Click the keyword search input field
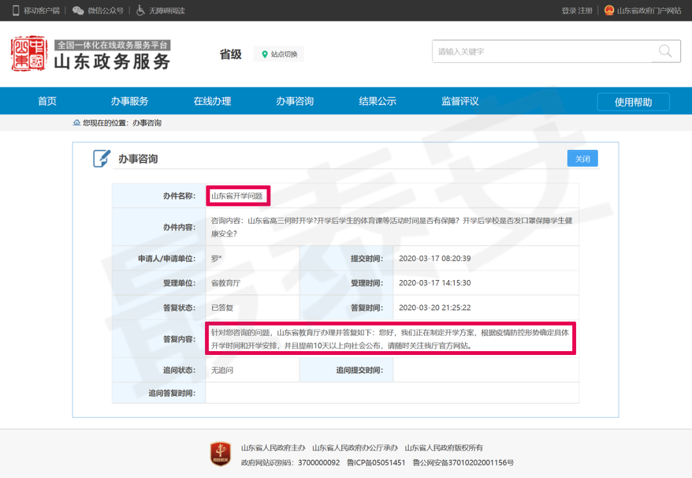The height and width of the screenshot is (478, 692). pos(541,51)
